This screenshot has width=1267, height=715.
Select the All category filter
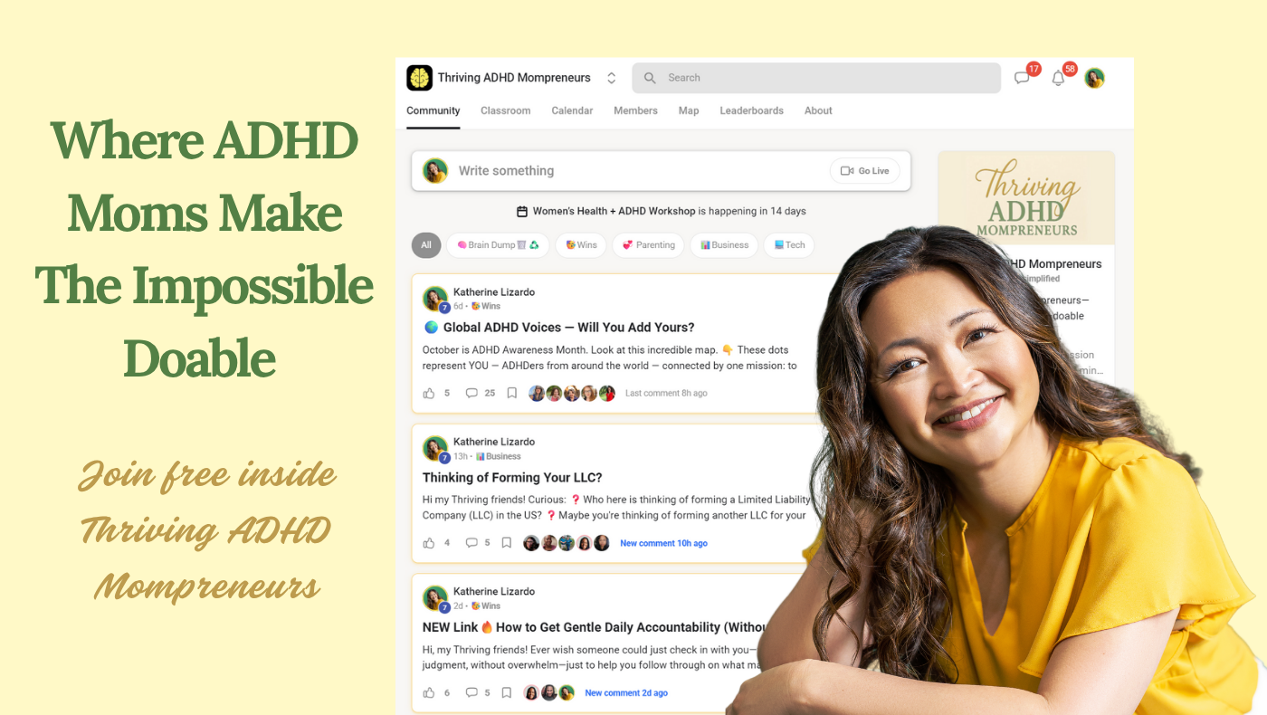pos(426,245)
